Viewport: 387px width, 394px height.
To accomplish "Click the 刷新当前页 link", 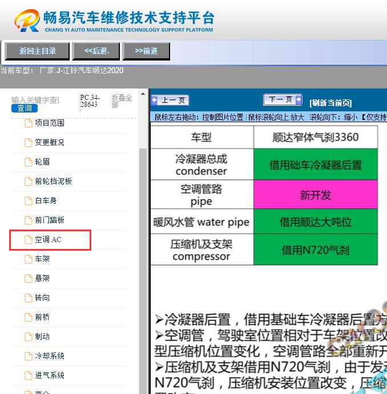I will 330,103.
